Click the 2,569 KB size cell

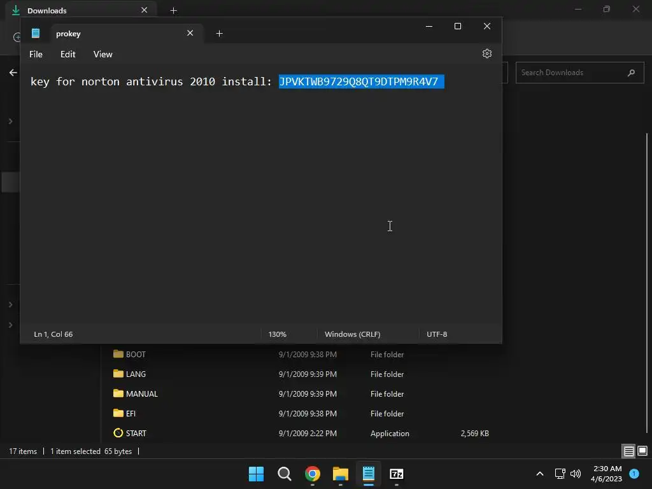(x=474, y=433)
